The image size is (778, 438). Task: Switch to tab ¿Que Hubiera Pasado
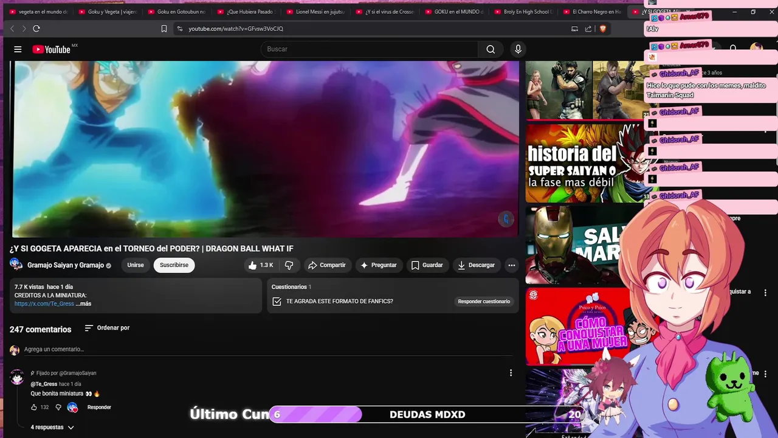pos(247,12)
